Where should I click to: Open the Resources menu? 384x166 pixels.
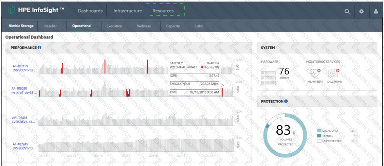point(163,11)
